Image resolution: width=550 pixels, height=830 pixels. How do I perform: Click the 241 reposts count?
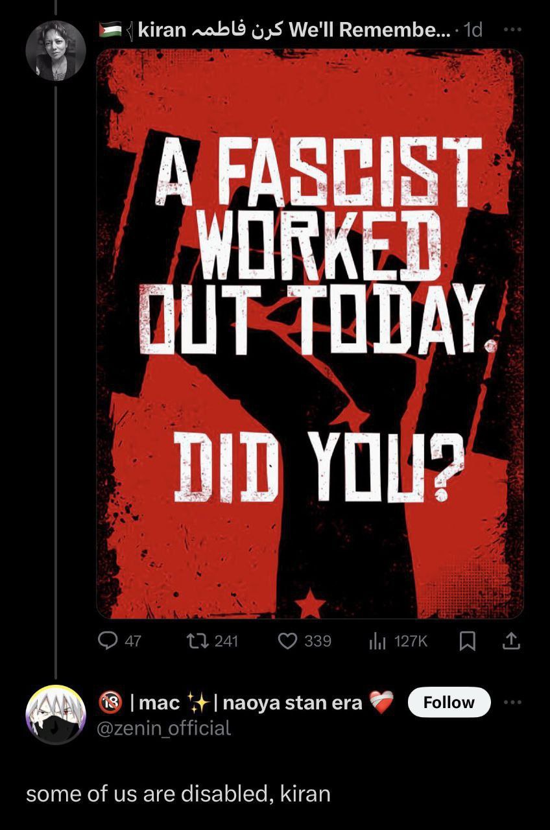pyautogui.click(x=226, y=641)
